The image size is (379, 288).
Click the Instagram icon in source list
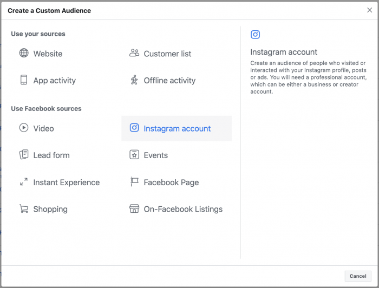pos(134,128)
